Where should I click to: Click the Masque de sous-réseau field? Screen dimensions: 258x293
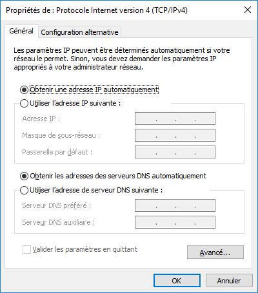coord(175,135)
